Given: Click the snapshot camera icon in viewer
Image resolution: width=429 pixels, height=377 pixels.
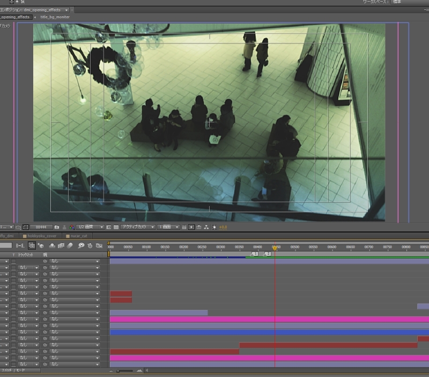Looking at the screenshot, I should [x=57, y=227].
